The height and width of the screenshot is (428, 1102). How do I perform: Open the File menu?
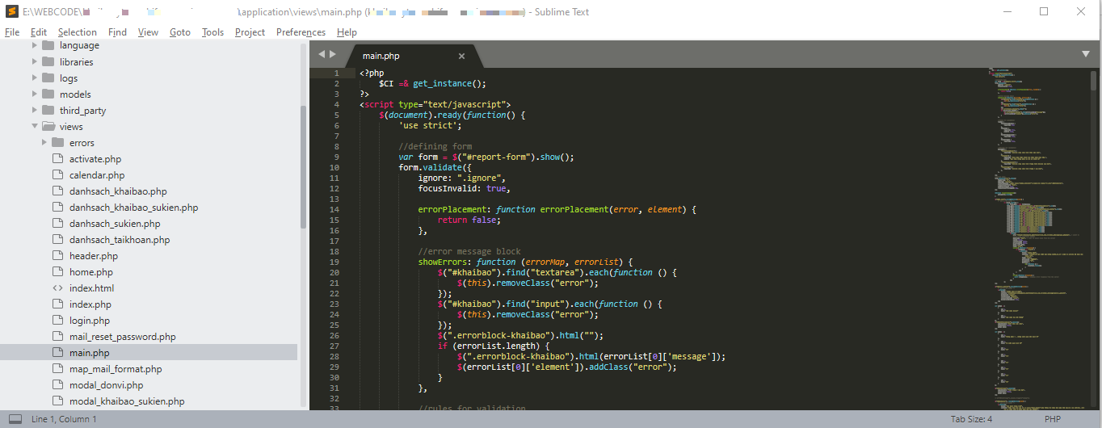coord(12,32)
